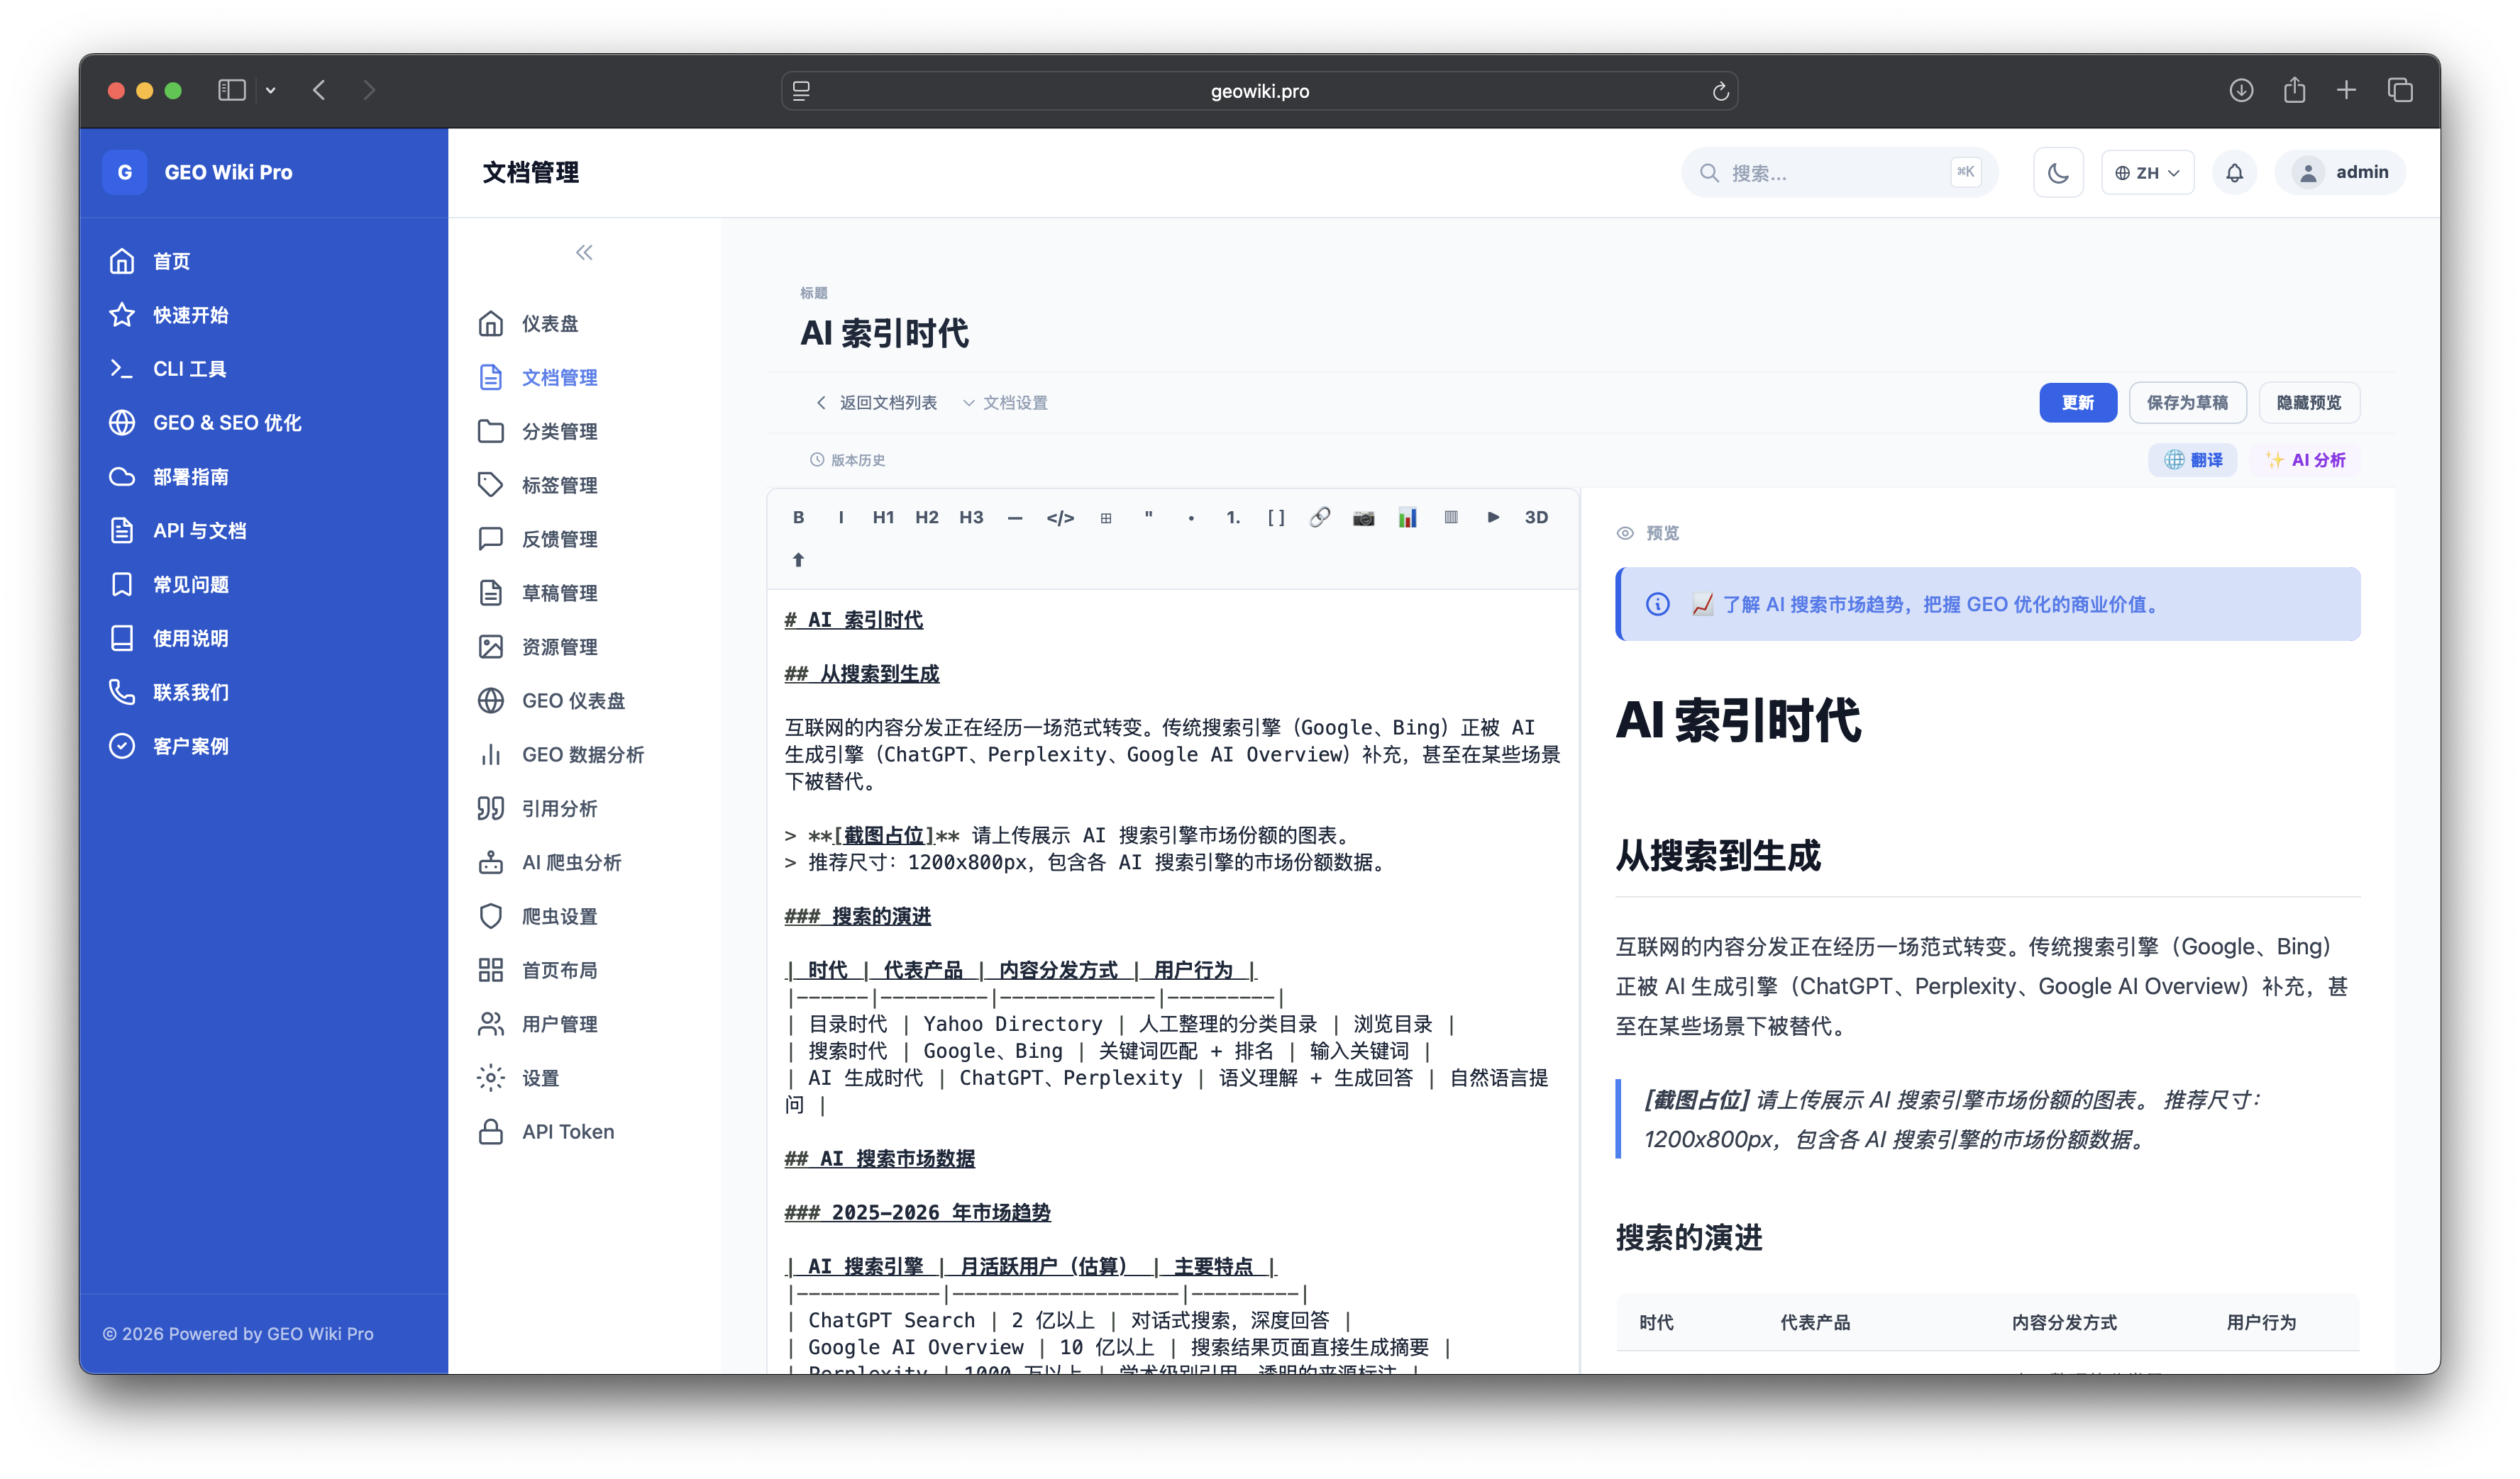Viewport: 2520px width, 1479px height.
Task: Insert 3D model element
Action: [x=1536, y=517]
